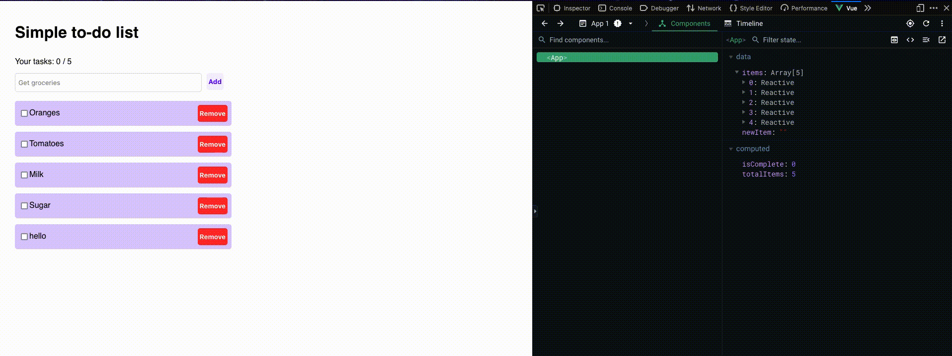
Task: Click the open in editor icon
Action: pyautogui.click(x=942, y=40)
